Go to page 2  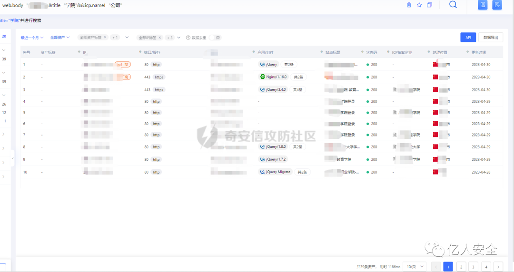coord(461,267)
